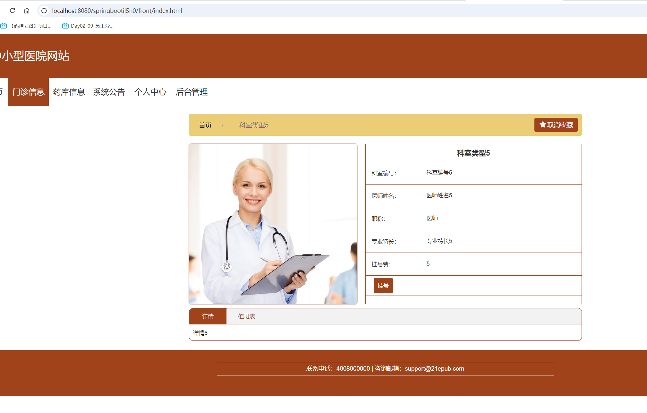Click the site info icon in address bar
647x413 pixels.
pyautogui.click(x=44, y=11)
